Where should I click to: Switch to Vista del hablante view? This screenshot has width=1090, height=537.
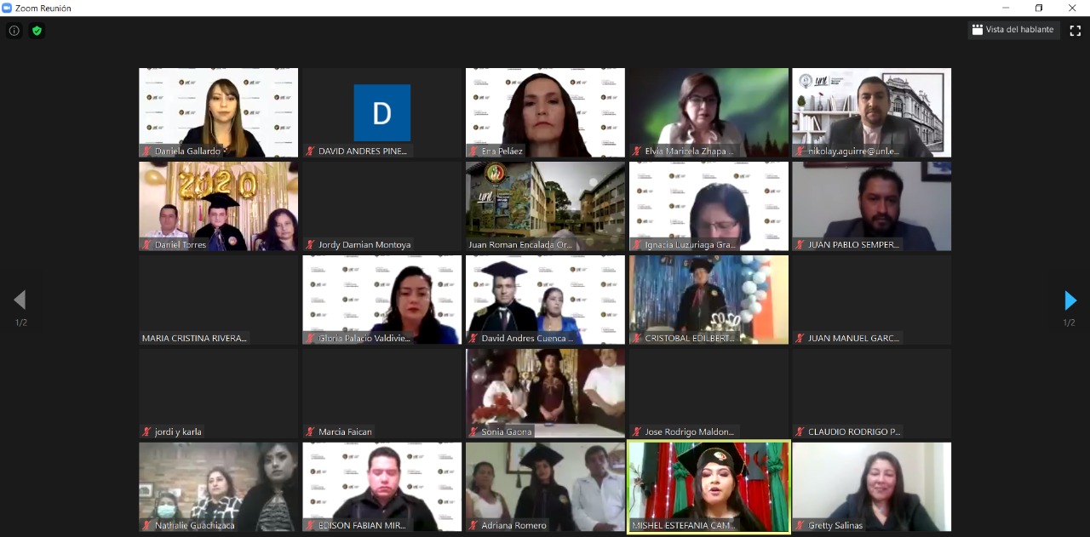1013,30
